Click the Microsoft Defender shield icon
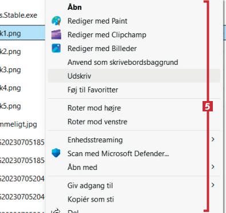 [56, 153]
